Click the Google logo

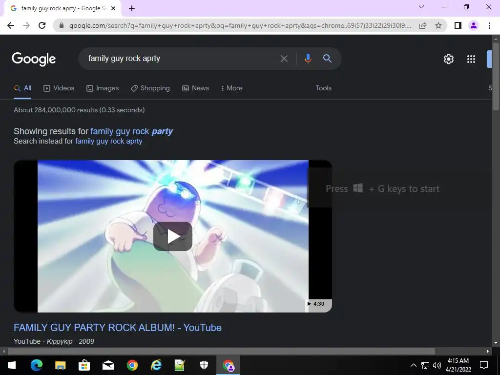coord(34,59)
